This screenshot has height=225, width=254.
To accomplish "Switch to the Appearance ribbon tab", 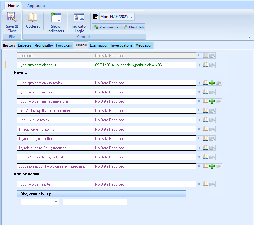I will pos(37,6).
